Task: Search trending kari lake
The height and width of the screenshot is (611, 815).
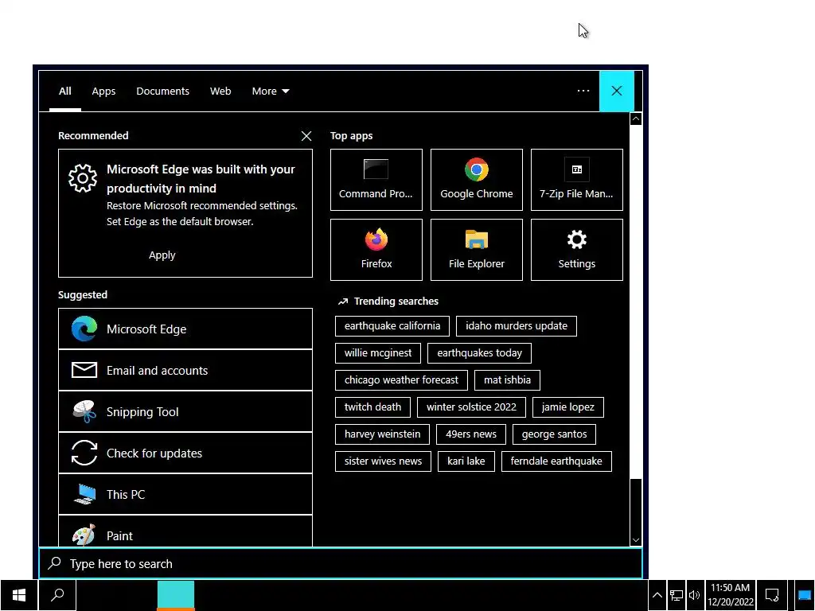Action: (x=466, y=461)
